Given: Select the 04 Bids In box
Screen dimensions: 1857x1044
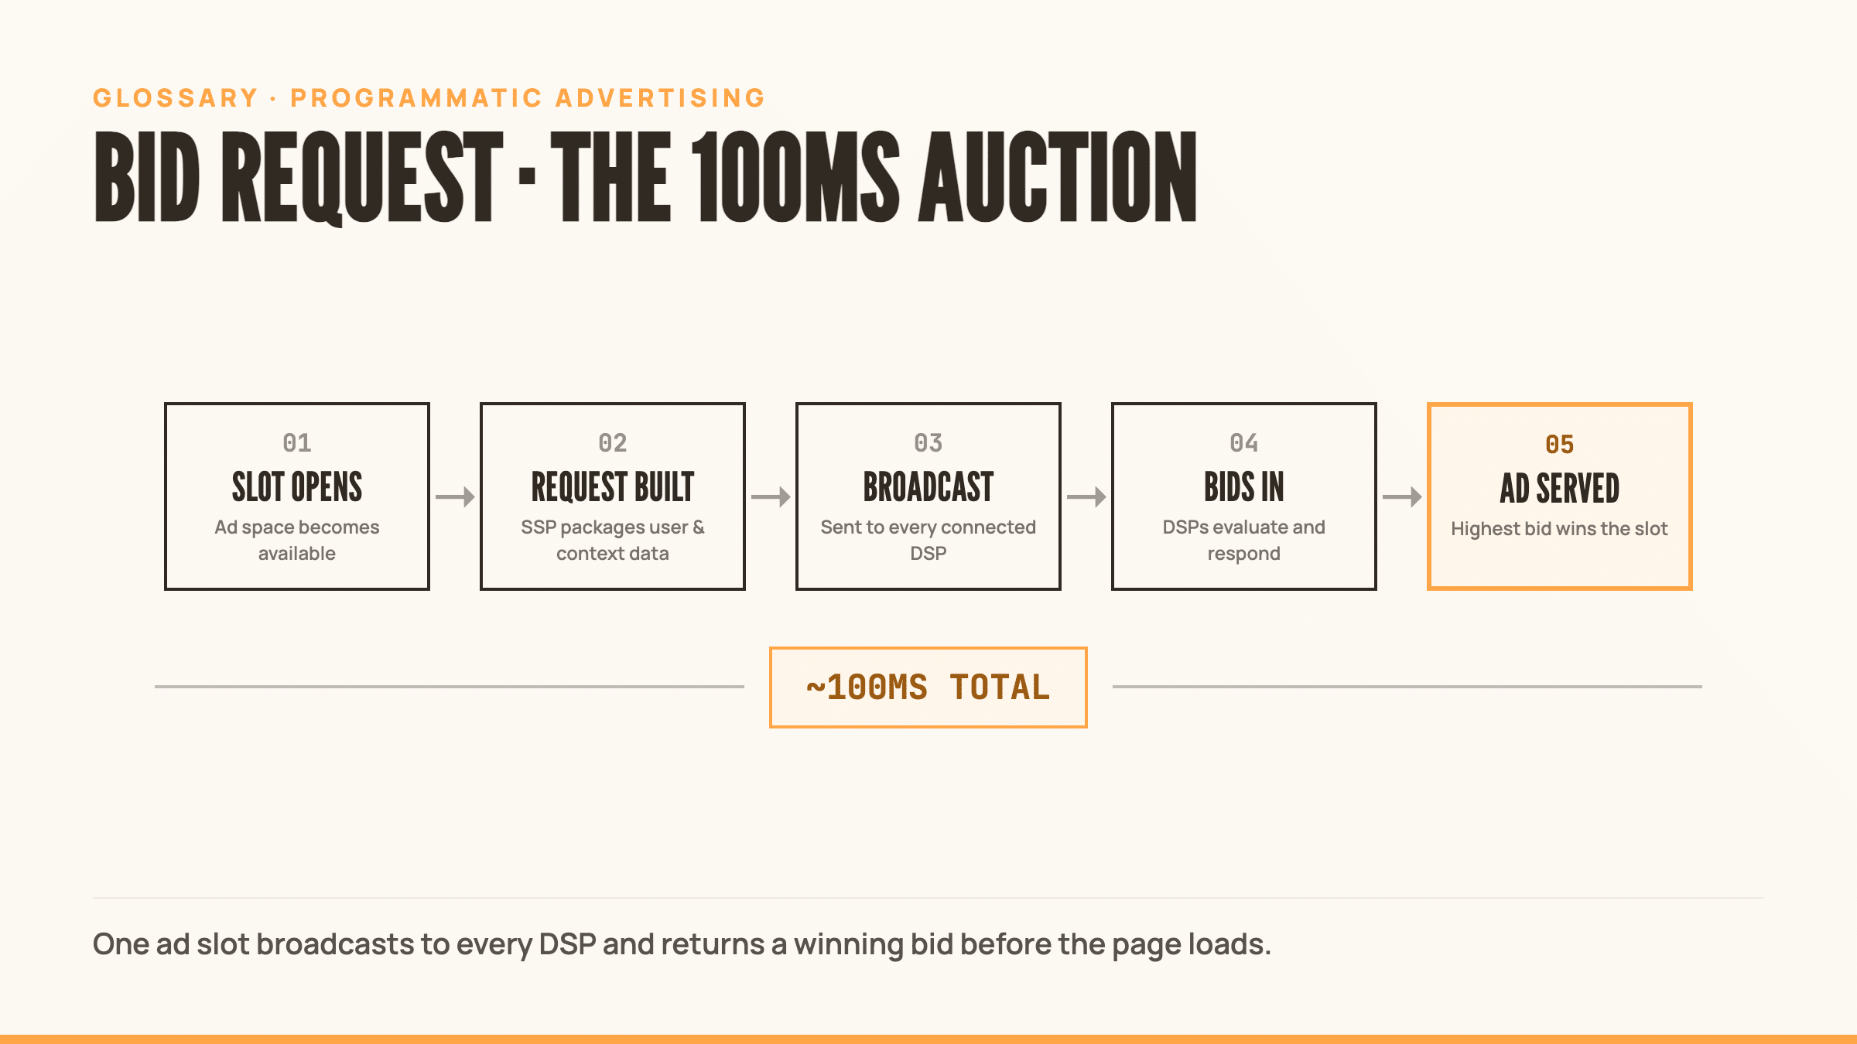Looking at the screenshot, I should [x=1244, y=496].
